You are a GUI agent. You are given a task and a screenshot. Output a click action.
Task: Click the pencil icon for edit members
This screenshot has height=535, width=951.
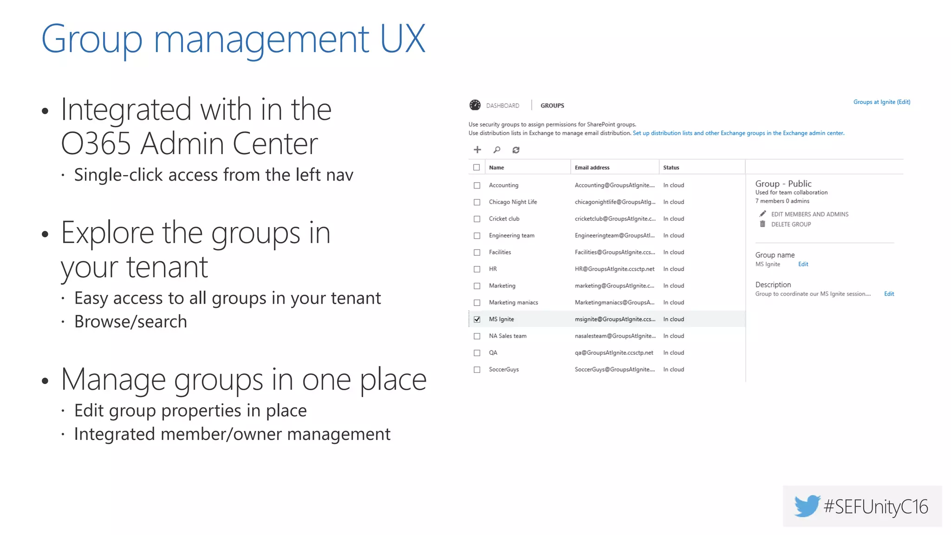pos(762,214)
